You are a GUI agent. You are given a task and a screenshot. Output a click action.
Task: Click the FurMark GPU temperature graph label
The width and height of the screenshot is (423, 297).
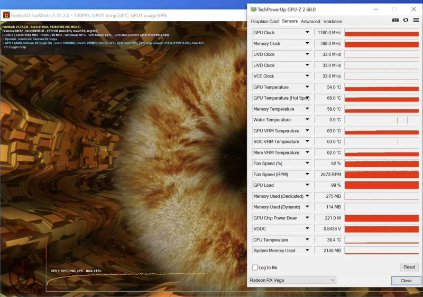[x=76, y=271]
